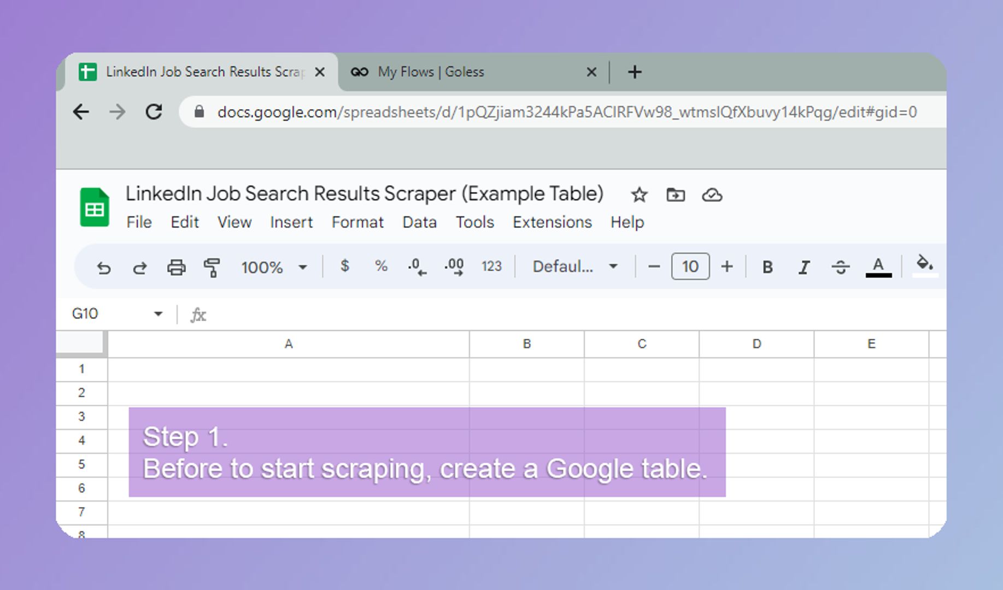The image size is (1003, 590).
Task: Open the Data menu
Action: [419, 222]
